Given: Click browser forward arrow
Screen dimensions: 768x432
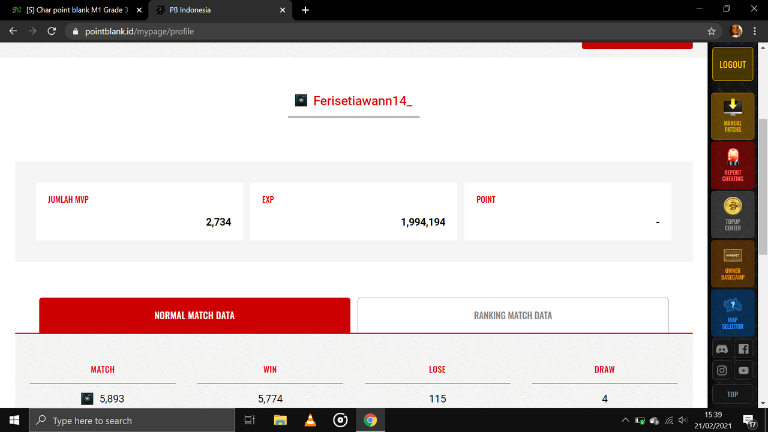Looking at the screenshot, I should pyautogui.click(x=32, y=31).
